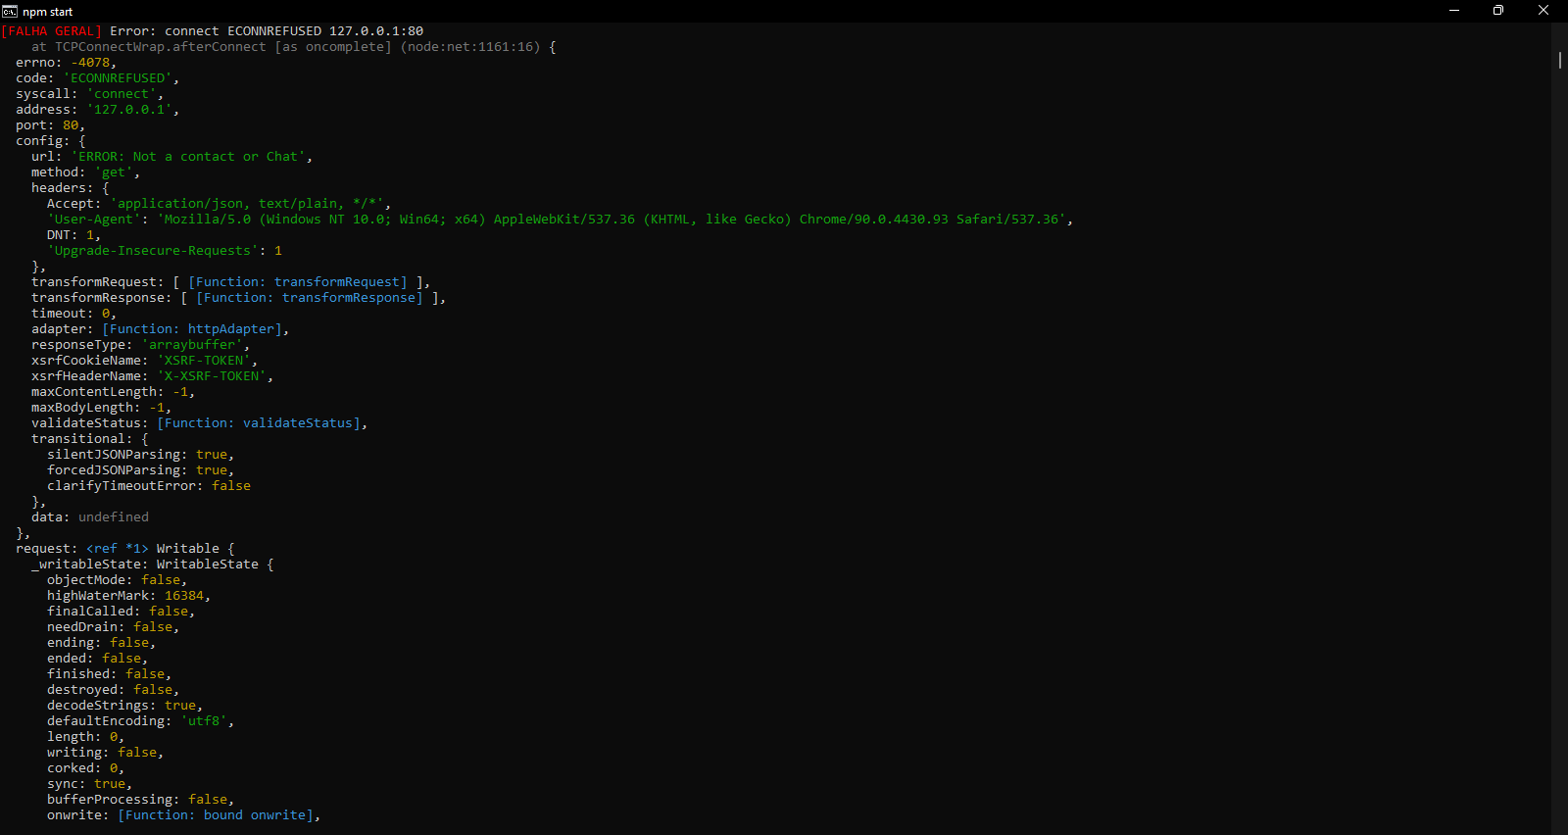Click the highWaterMark value 16384
1568x835 pixels.
tap(184, 596)
